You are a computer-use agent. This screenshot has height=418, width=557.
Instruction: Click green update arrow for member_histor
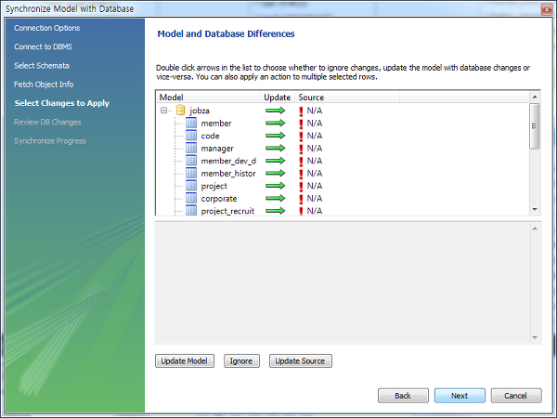(276, 173)
